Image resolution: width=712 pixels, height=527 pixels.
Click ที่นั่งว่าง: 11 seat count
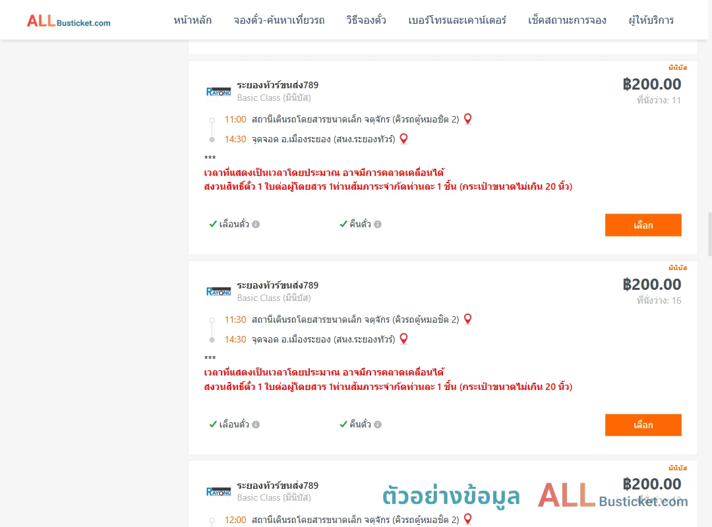point(659,100)
